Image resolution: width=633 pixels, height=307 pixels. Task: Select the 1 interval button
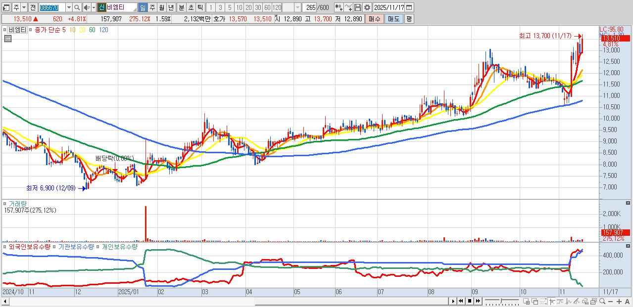pos(210,7)
